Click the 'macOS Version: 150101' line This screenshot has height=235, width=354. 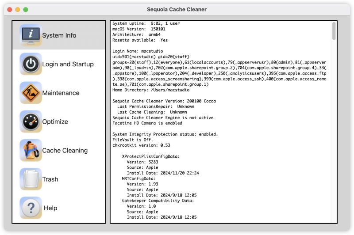(x=139, y=29)
